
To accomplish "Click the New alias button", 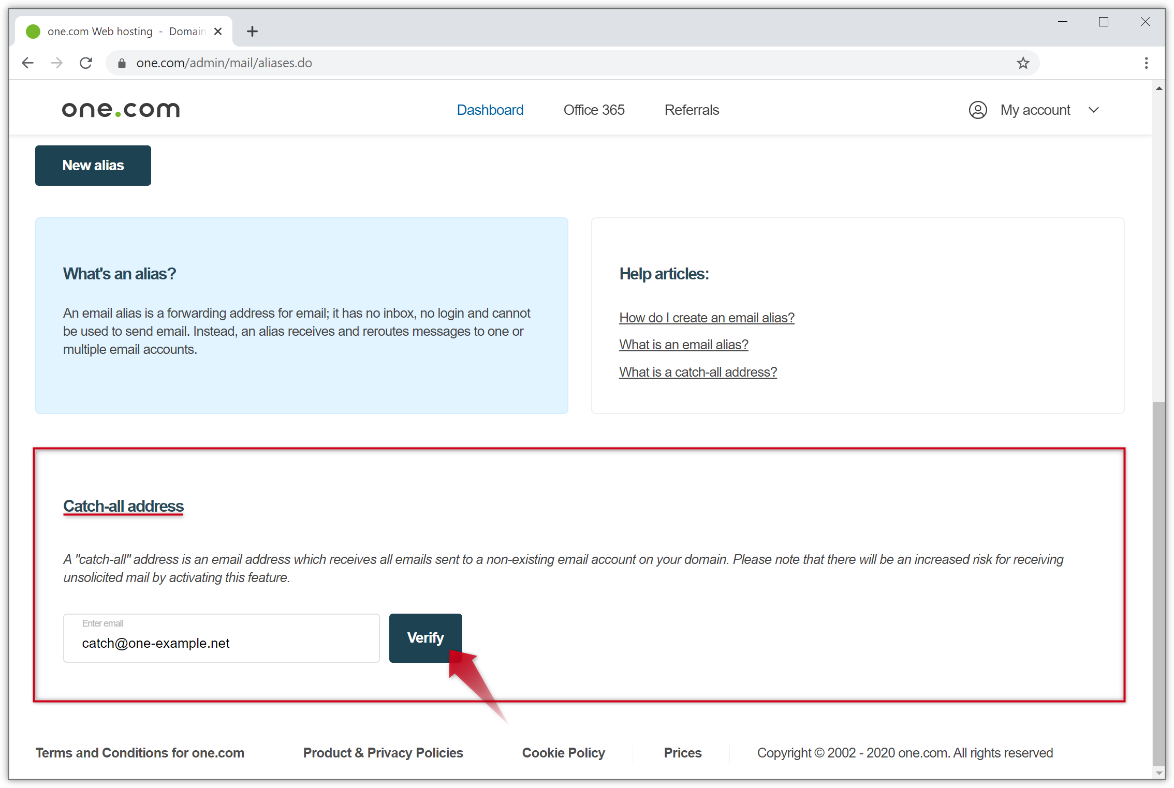I will click(92, 166).
